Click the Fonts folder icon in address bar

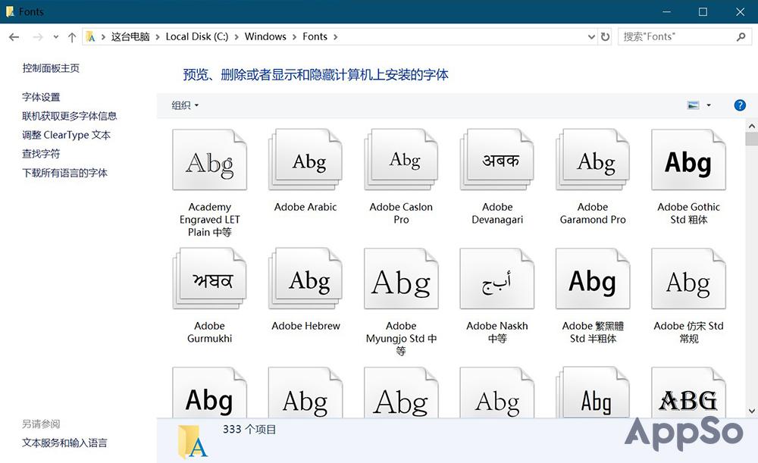click(90, 36)
